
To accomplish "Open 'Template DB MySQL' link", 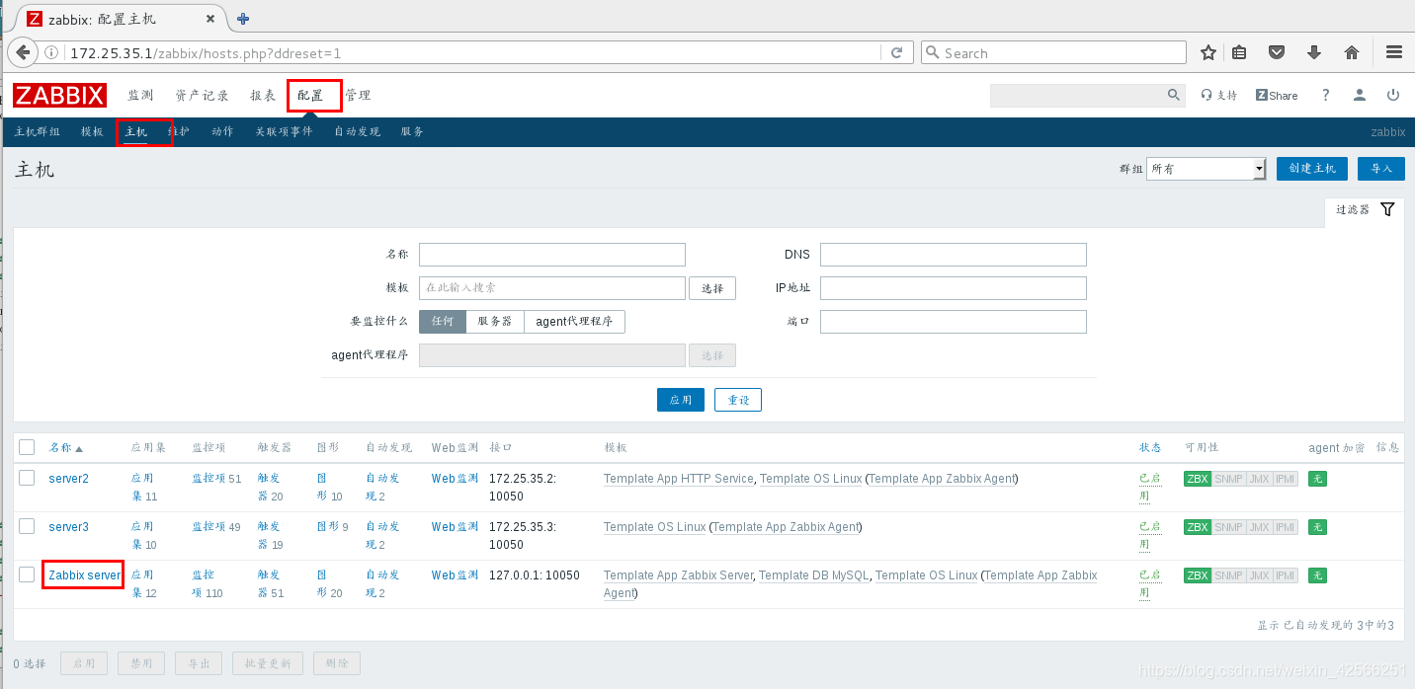I will pyautogui.click(x=814, y=575).
